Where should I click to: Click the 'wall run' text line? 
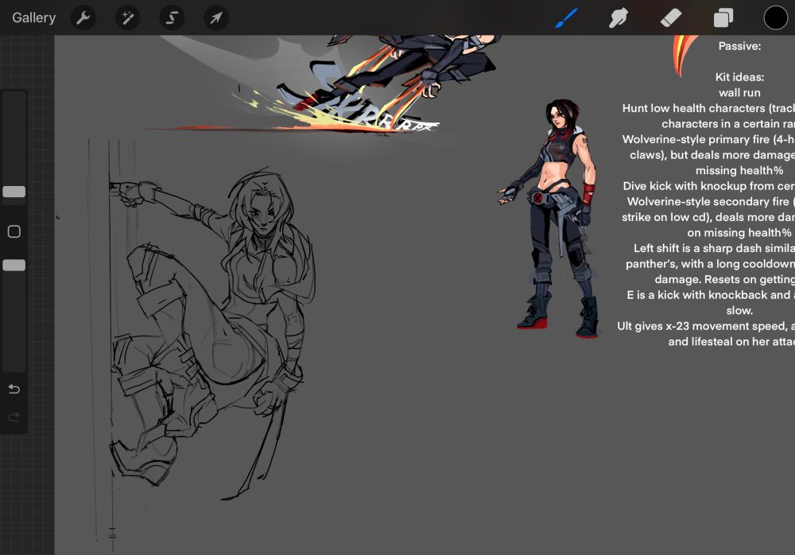point(739,93)
